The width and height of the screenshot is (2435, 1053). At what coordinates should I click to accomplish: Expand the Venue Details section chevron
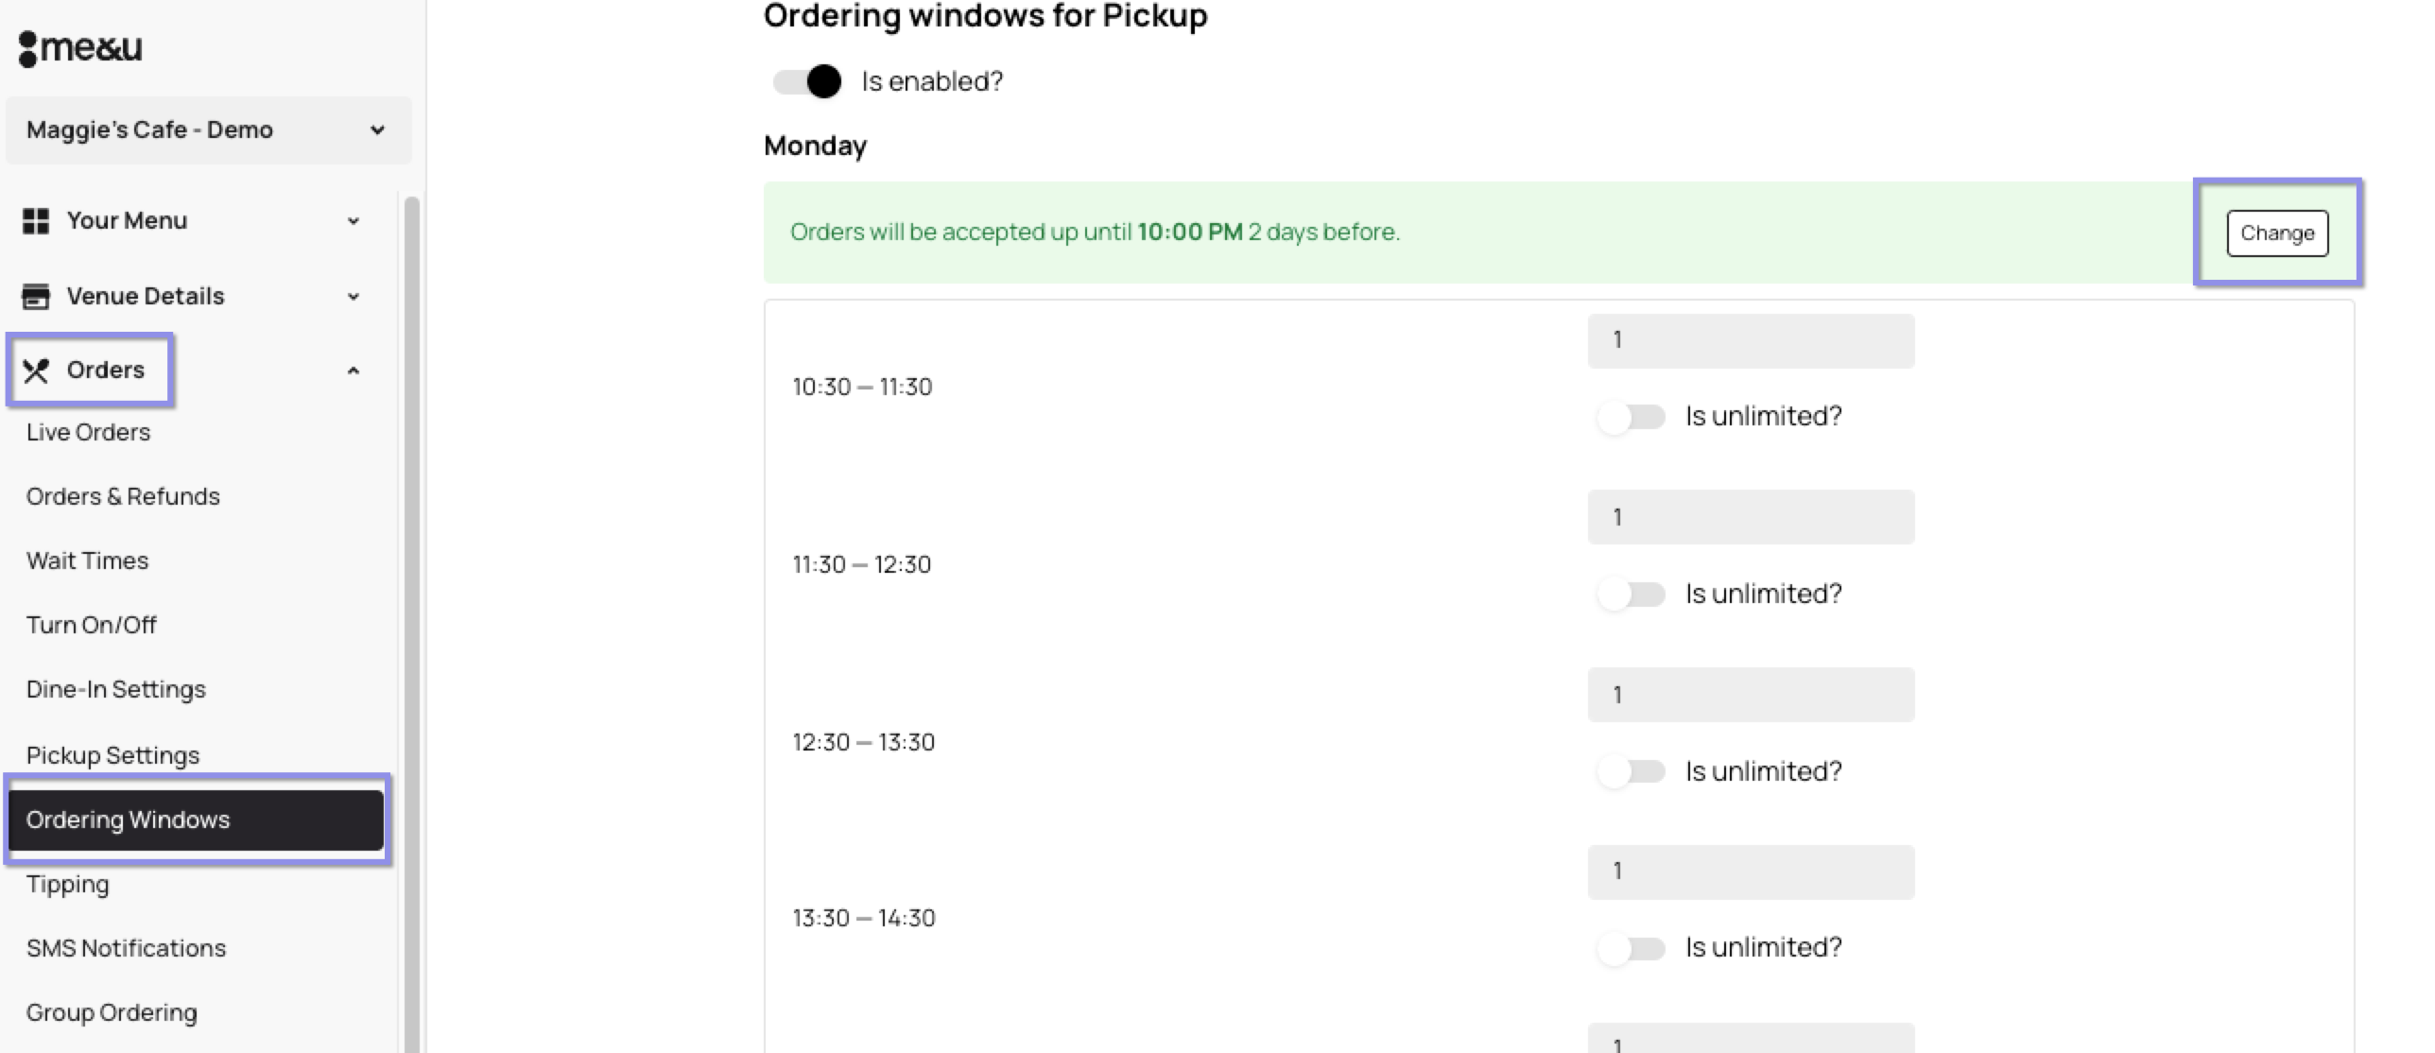pos(354,297)
